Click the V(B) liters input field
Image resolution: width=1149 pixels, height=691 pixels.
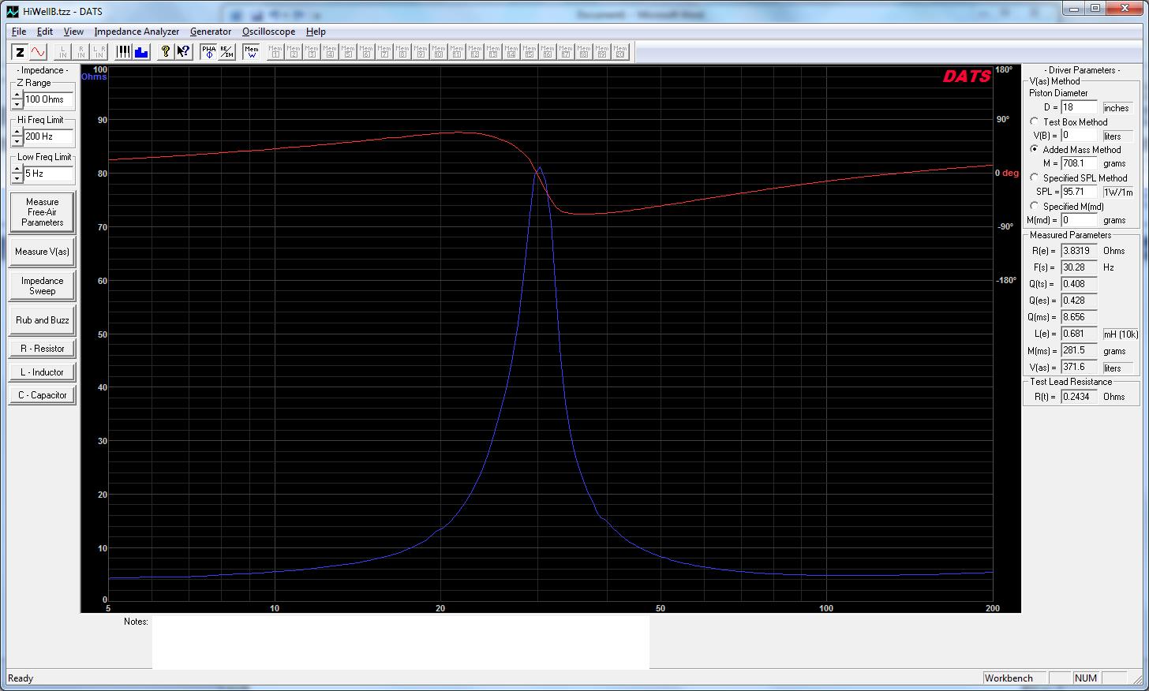click(x=1079, y=136)
